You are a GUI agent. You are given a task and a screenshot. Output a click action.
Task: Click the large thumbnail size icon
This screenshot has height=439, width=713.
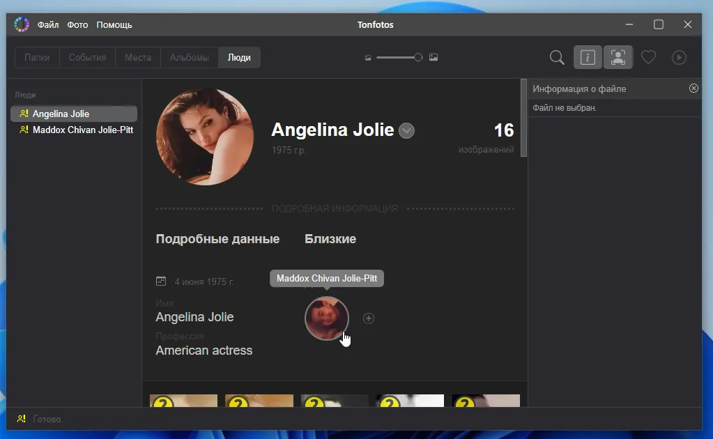coord(434,58)
